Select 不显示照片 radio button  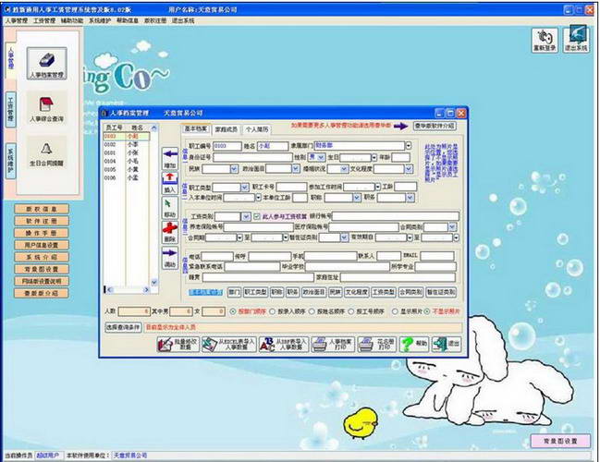(427, 311)
